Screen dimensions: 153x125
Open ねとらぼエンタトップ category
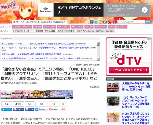[x=22, y=27]
